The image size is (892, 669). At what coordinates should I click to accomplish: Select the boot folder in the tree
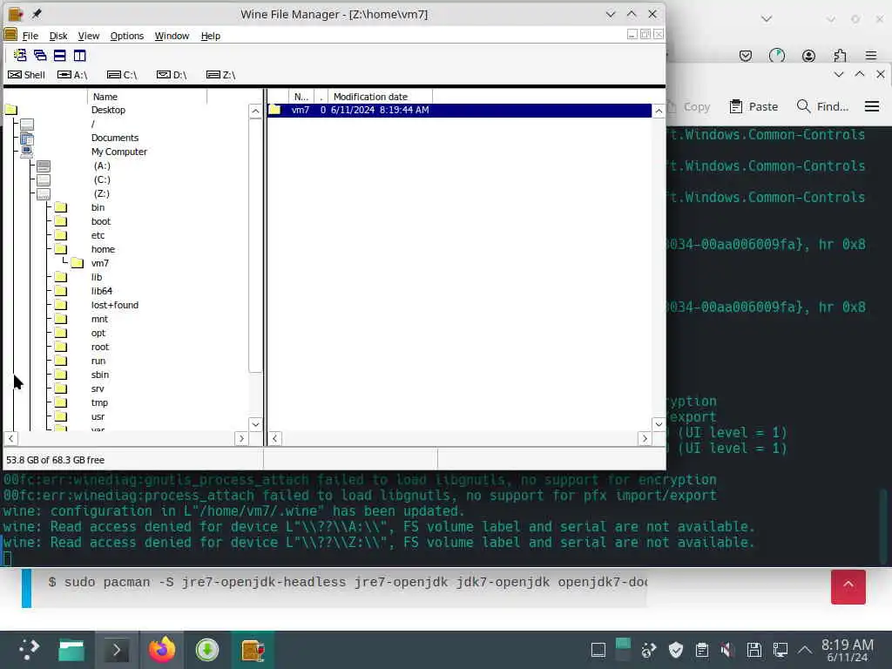point(61,222)
